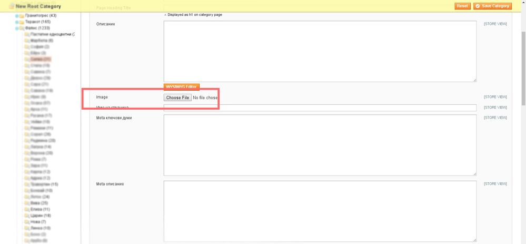Viewport: 526px width, 244px height.
Task: Click the 'Meta описание' label
Action: pos(110,184)
